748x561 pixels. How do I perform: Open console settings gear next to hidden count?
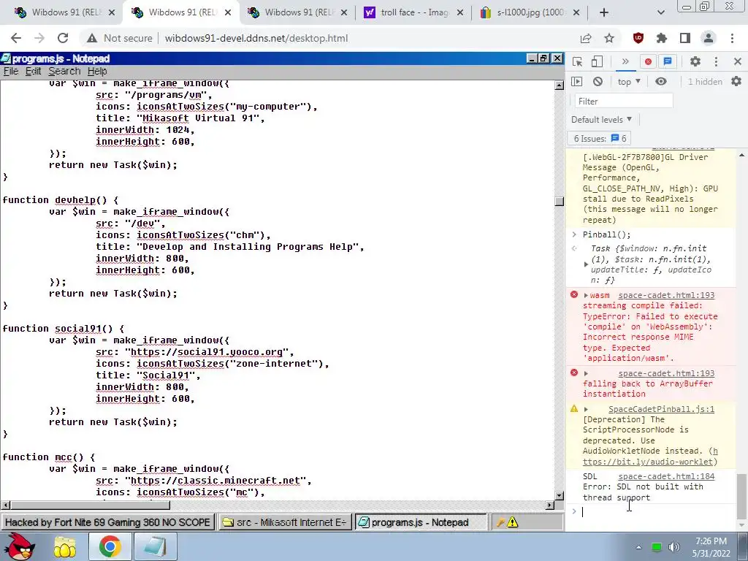pyautogui.click(x=736, y=82)
